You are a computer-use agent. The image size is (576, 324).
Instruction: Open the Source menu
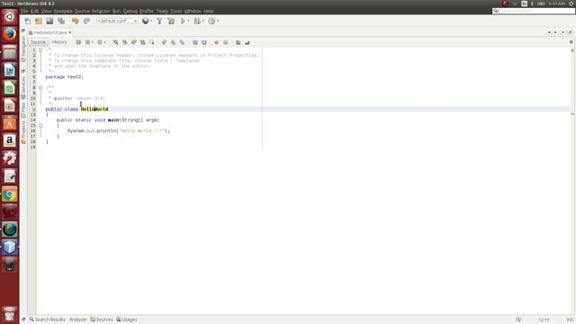point(82,11)
